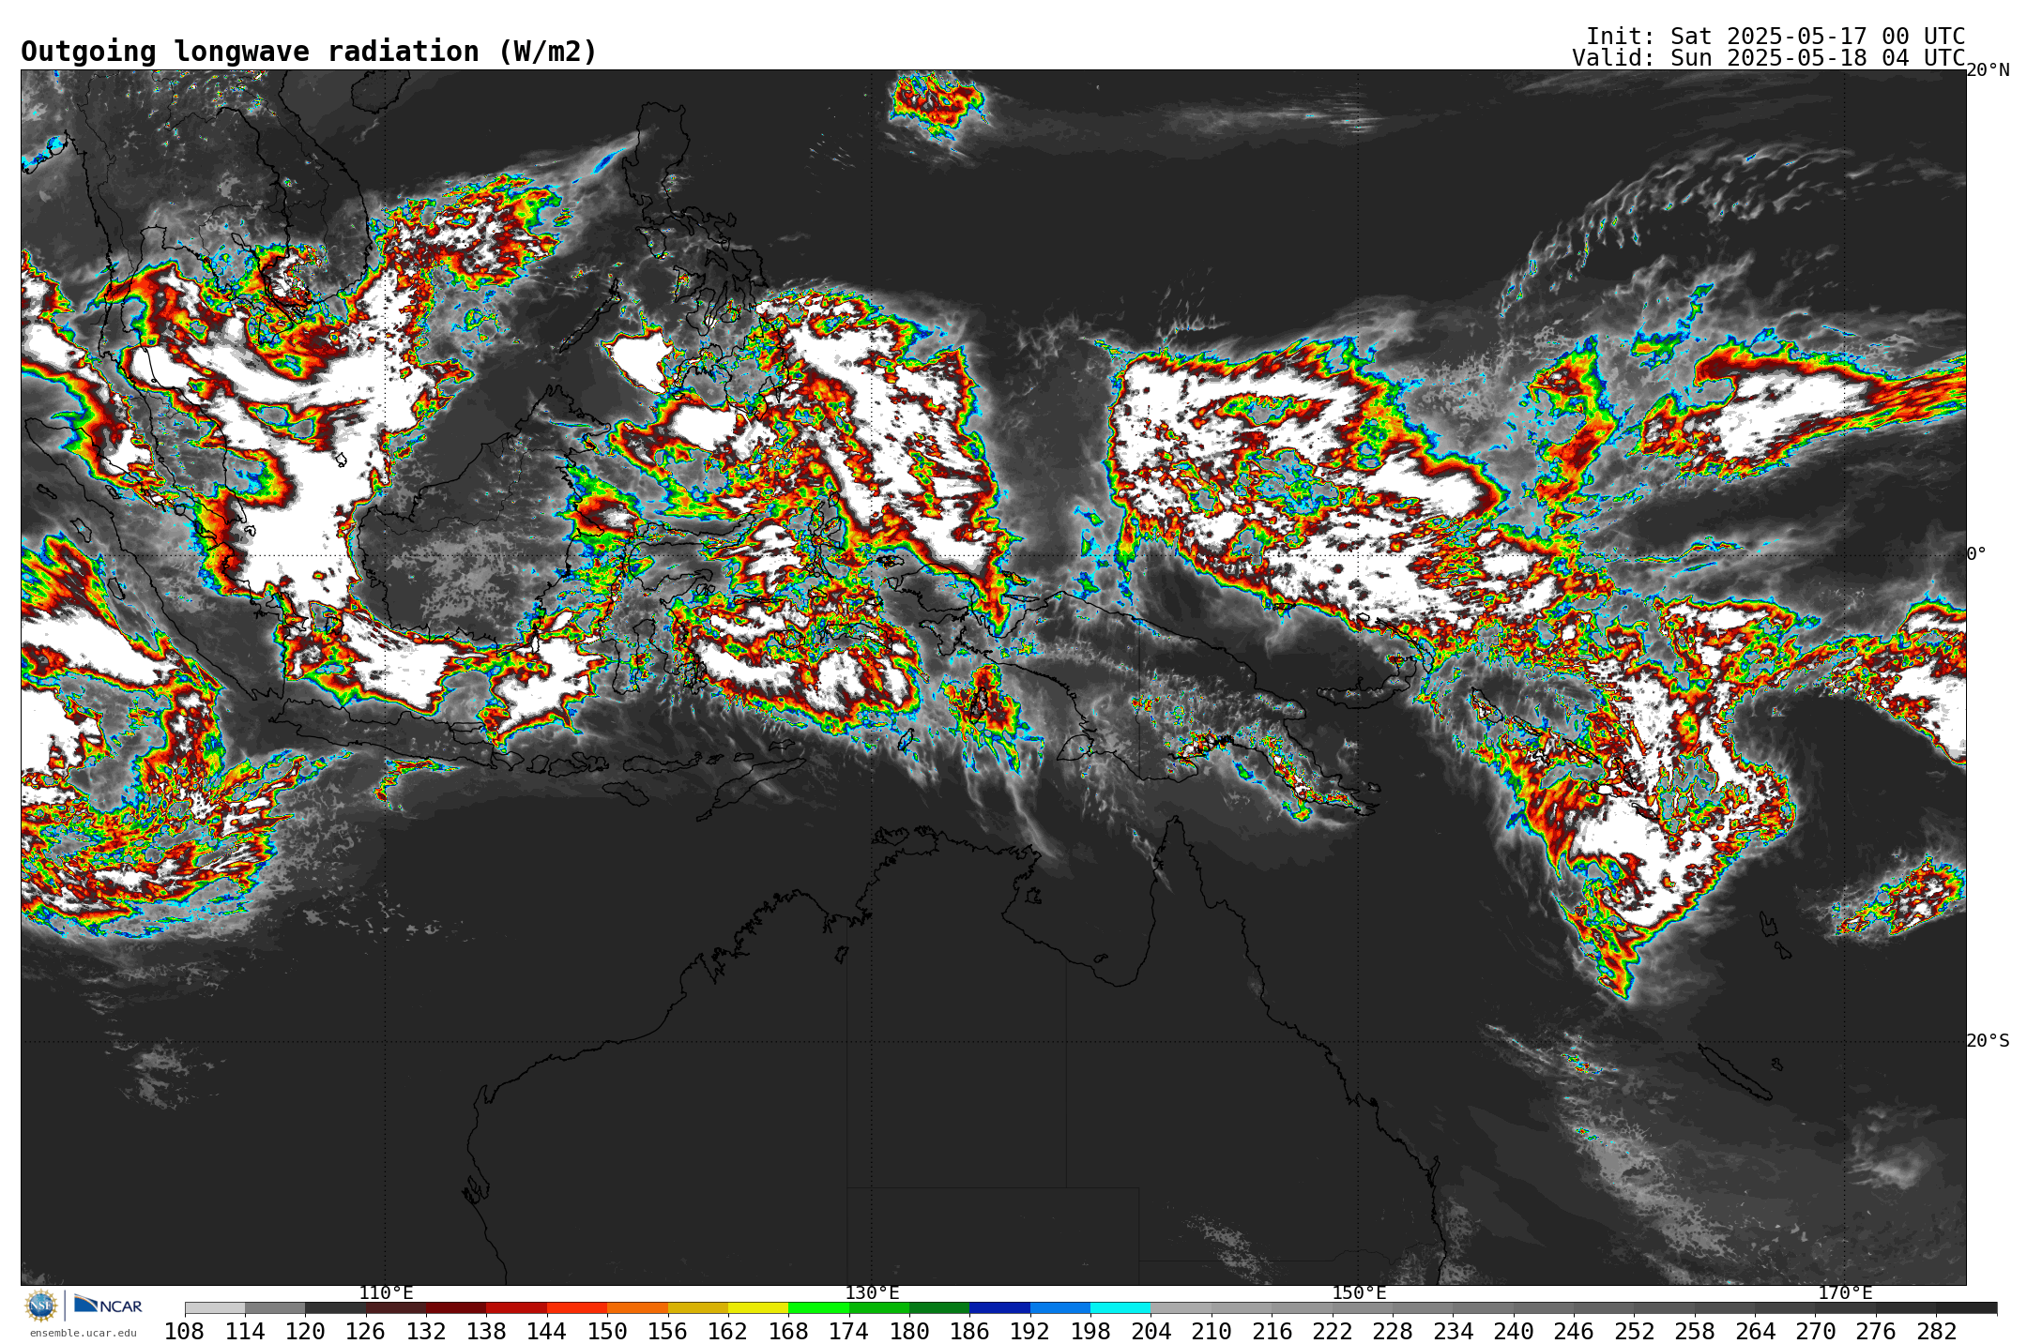Click the '20°S' latitude label
This screenshot has height=1344, width=2027.
click(x=1988, y=1041)
